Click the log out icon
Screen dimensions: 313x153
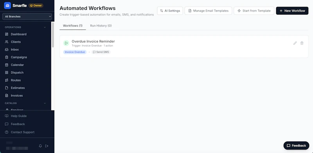coord(47,146)
